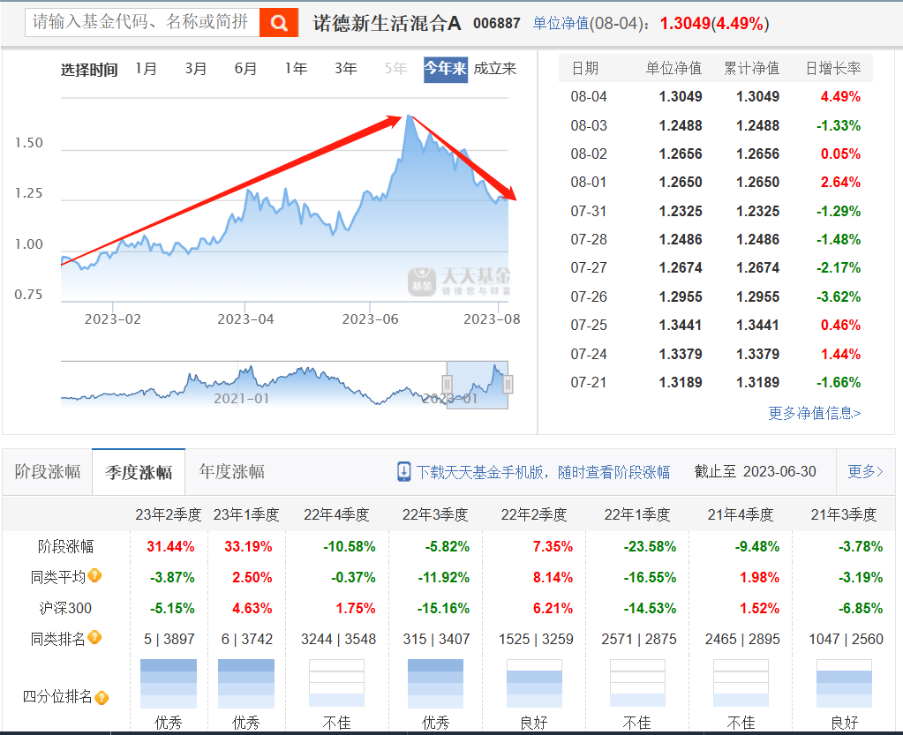Select the 成立来 time range
Screen dimensions: 903x735
[x=494, y=69]
